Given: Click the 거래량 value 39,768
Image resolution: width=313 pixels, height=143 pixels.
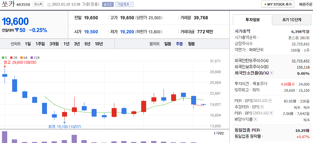Looking at the screenshot, I should click(x=201, y=18).
